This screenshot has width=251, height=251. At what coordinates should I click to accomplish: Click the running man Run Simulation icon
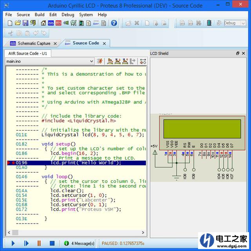(x=100, y=61)
